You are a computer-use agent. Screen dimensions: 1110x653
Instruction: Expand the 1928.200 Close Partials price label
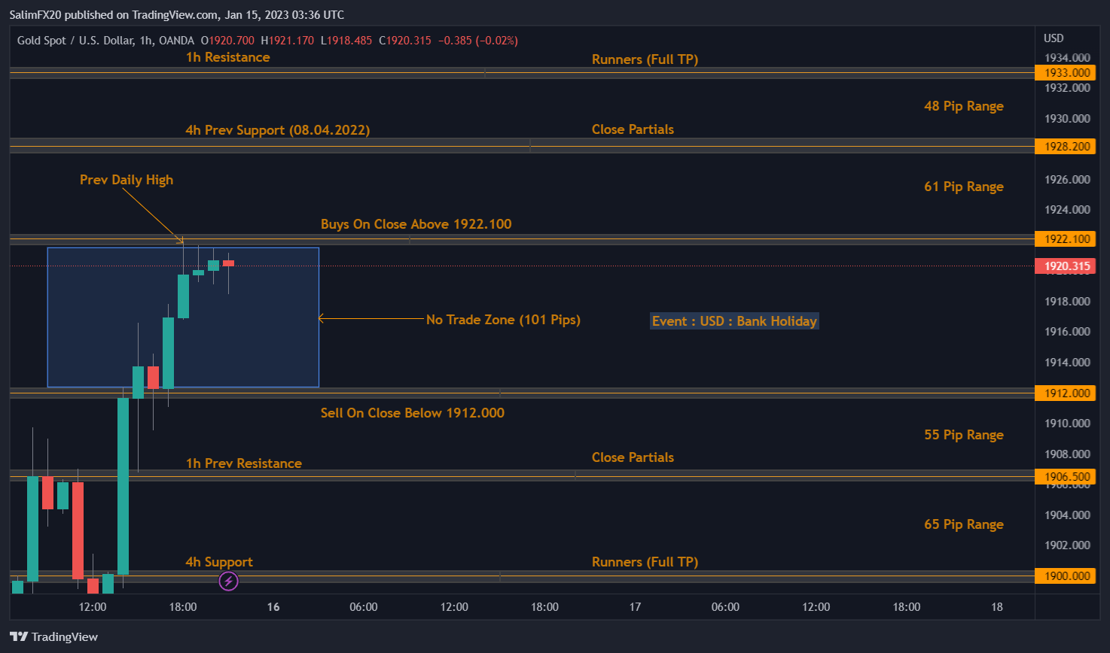[x=1066, y=146]
